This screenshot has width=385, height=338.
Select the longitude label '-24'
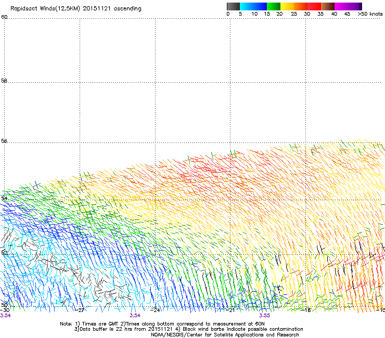click(x=155, y=310)
